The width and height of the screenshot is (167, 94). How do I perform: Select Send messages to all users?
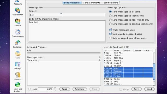(x=110, y=11)
